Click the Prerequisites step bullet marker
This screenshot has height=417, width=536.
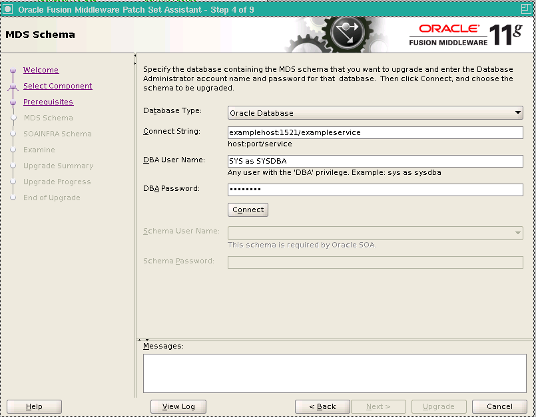click(13, 102)
